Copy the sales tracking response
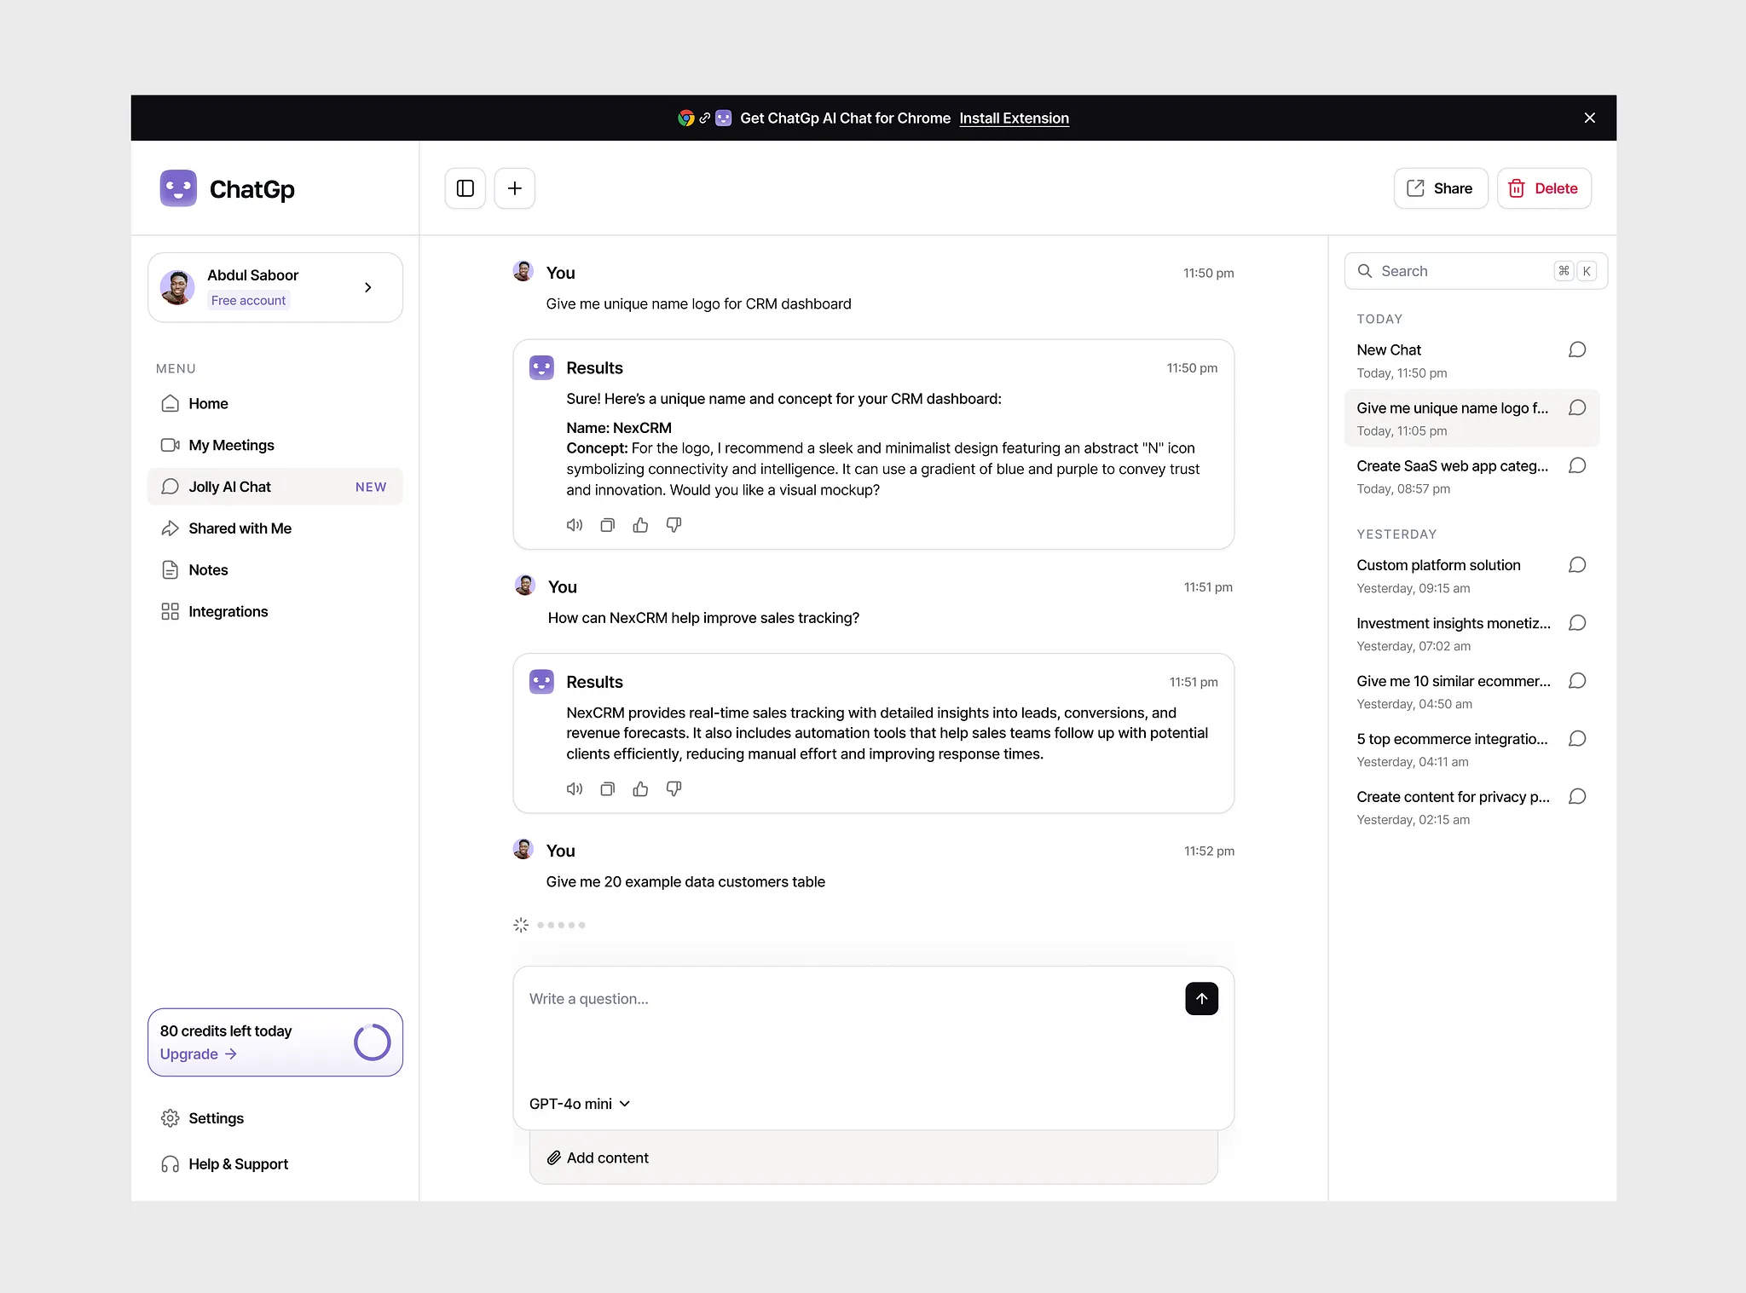Viewport: 1746px width, 1293px height. pyautogui.click(x=607, y=789)
